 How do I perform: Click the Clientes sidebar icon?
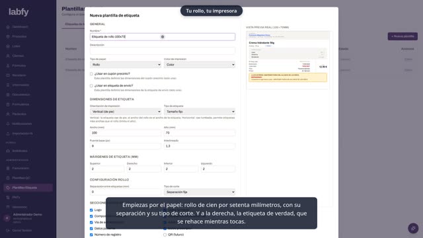tap(8, 56)
